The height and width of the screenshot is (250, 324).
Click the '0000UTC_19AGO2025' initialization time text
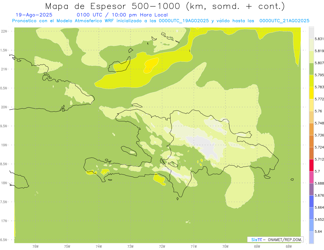click(184, 21)
